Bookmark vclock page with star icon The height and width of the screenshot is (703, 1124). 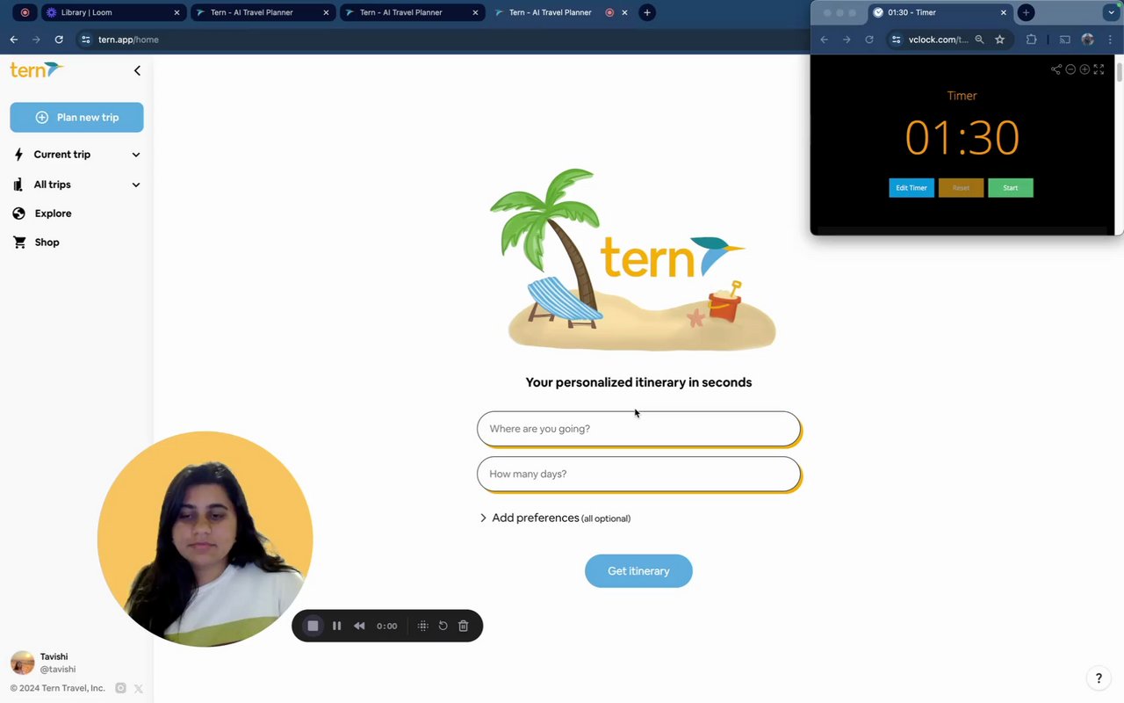click(999, 40)
